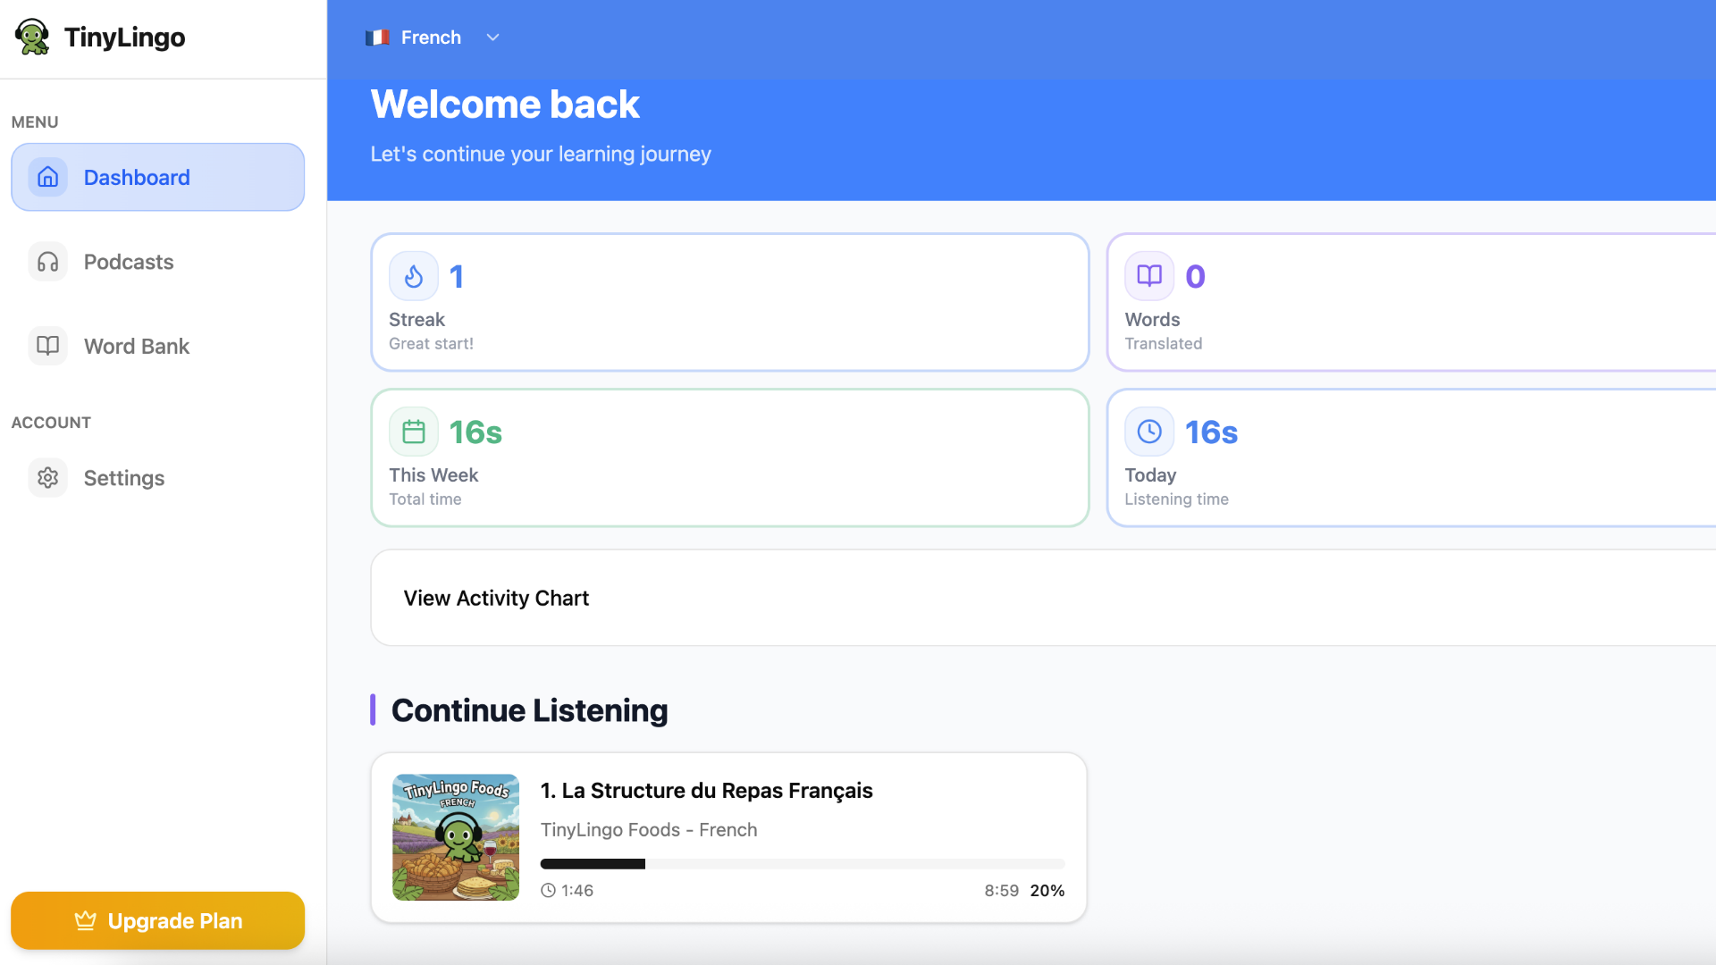This screenshot has width=1716, height=965.
Task: Select Podcasts in the sidebar menu
Action: tap(129, 261)
